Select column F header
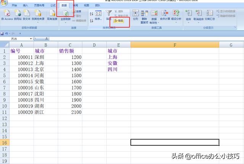This screenshot has width=244, height=164. pyautogui.click(x=175, y=45)
